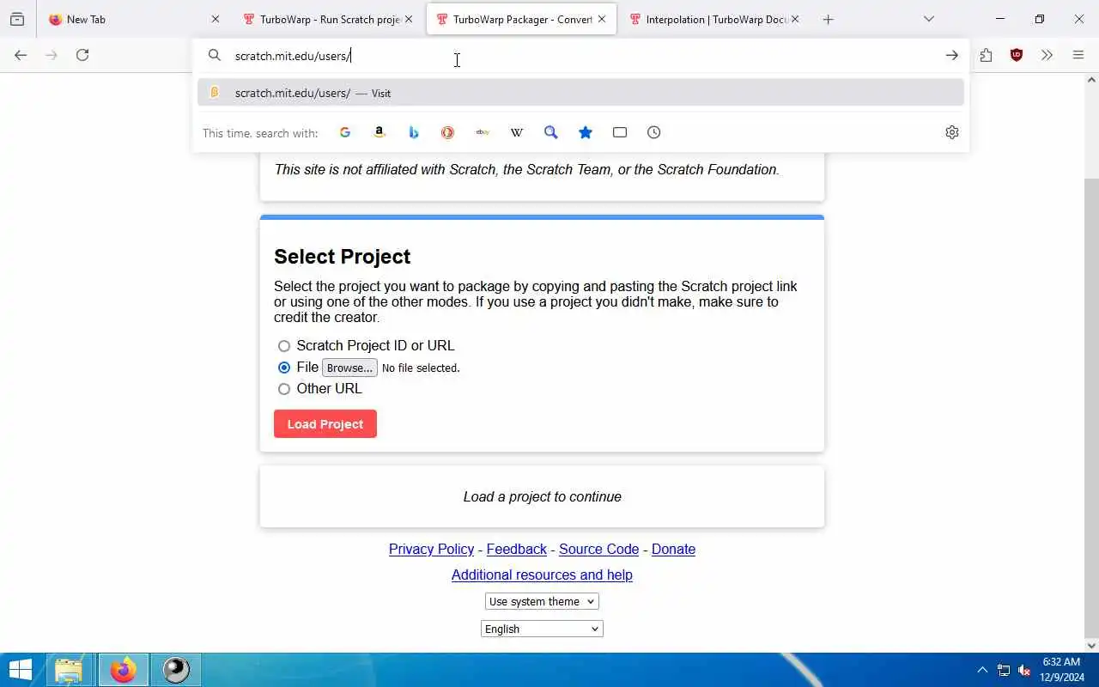Click the Go arrow in address bar

pyautogui.click(x=951, y=55)
